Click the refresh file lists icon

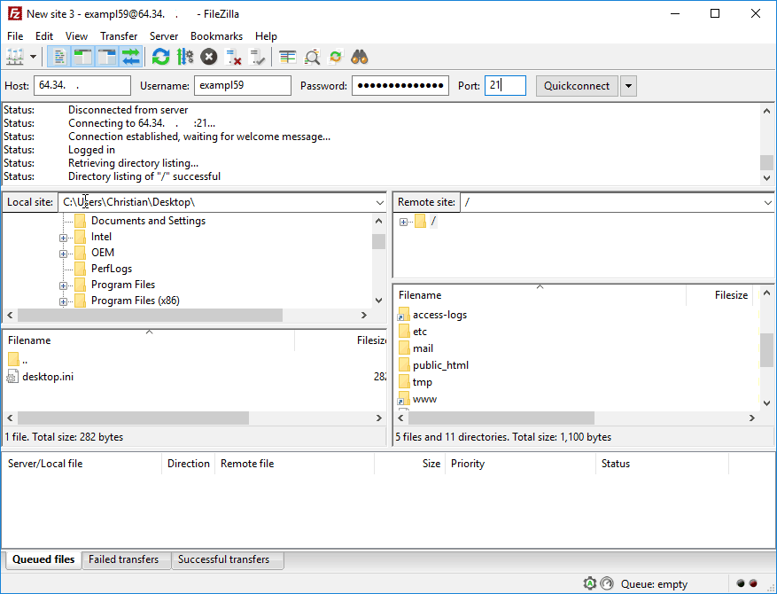160,57
